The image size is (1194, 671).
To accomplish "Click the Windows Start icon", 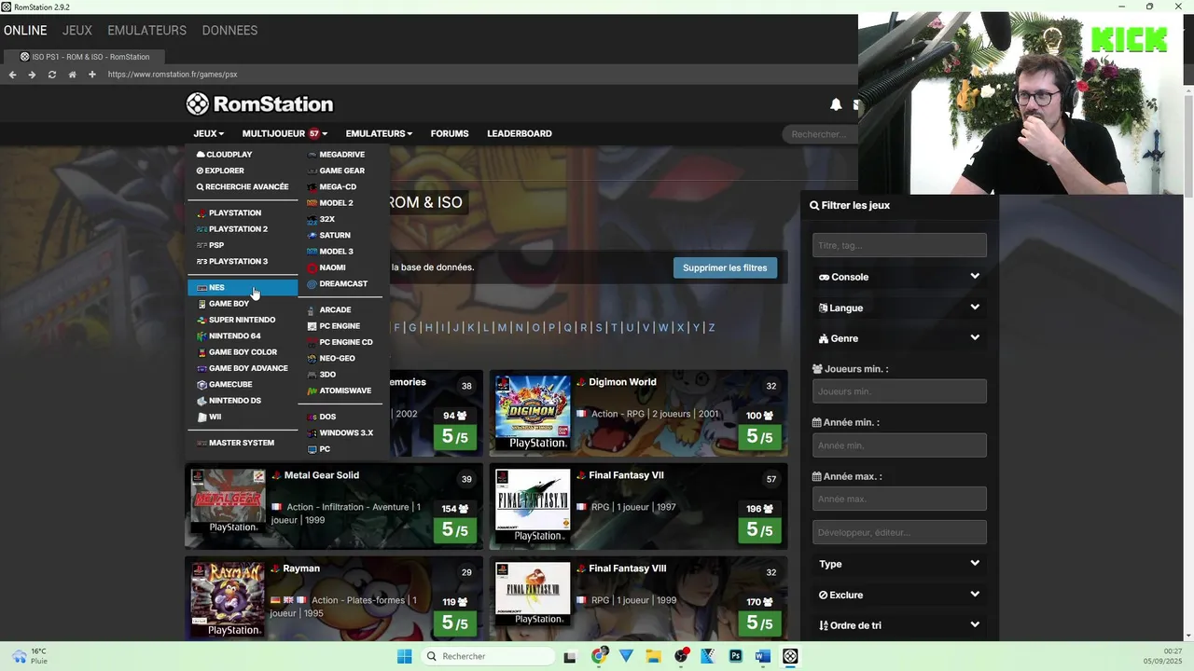I will (404, 656).
